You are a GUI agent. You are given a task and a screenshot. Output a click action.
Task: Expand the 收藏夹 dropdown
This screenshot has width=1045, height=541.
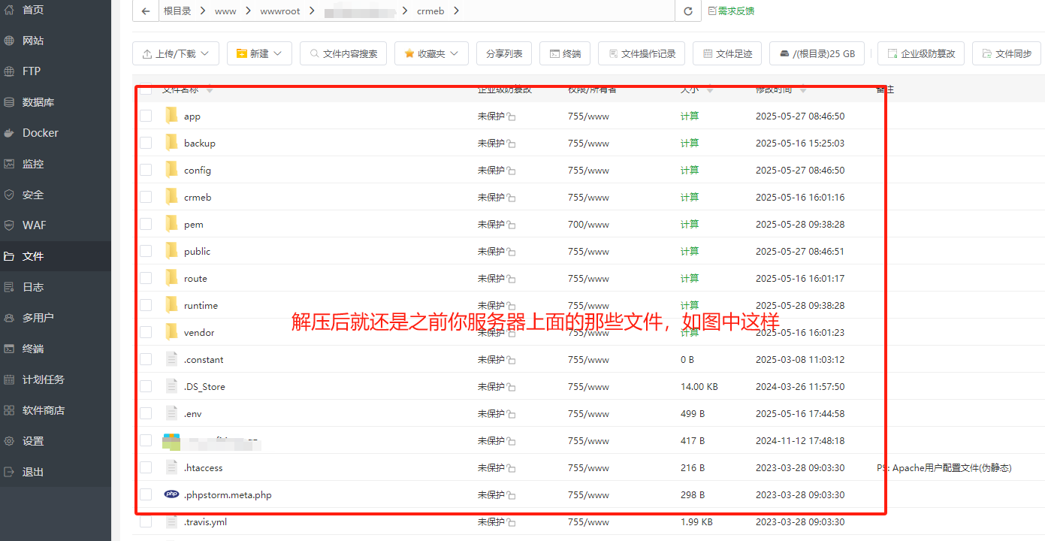click(x=431, y=54)
